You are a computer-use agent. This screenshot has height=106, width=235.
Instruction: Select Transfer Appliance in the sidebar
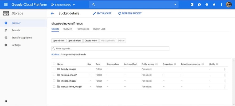coord(23,38)
